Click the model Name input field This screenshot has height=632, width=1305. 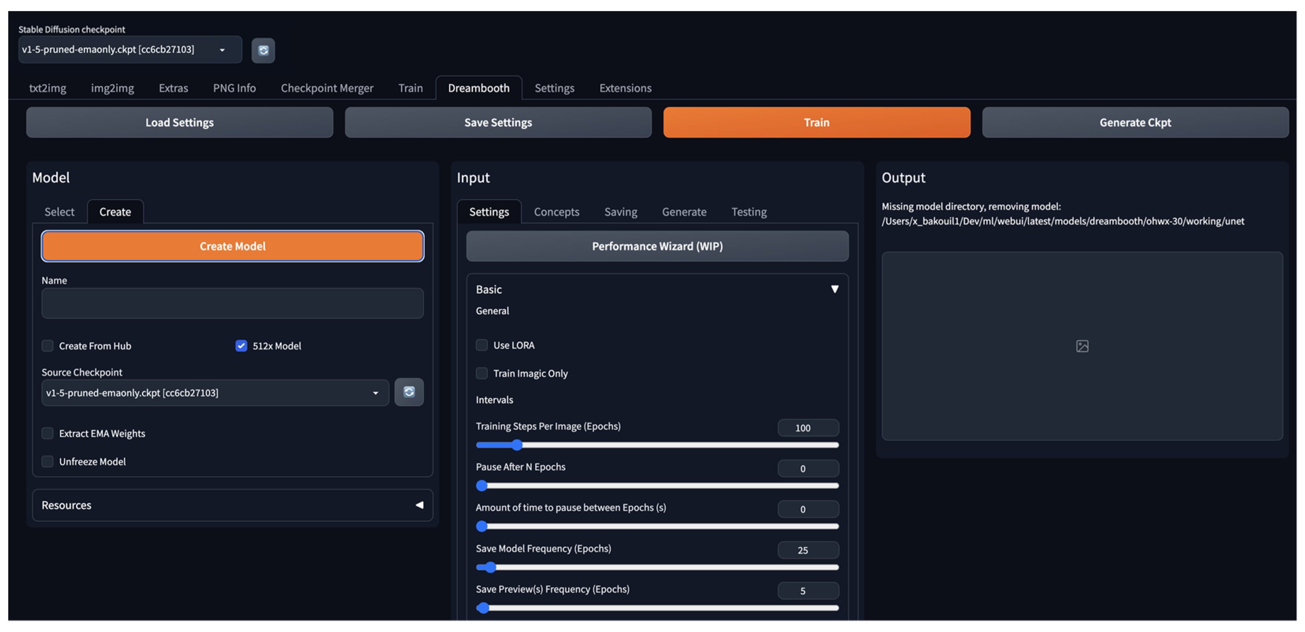[x=233, y=304]
